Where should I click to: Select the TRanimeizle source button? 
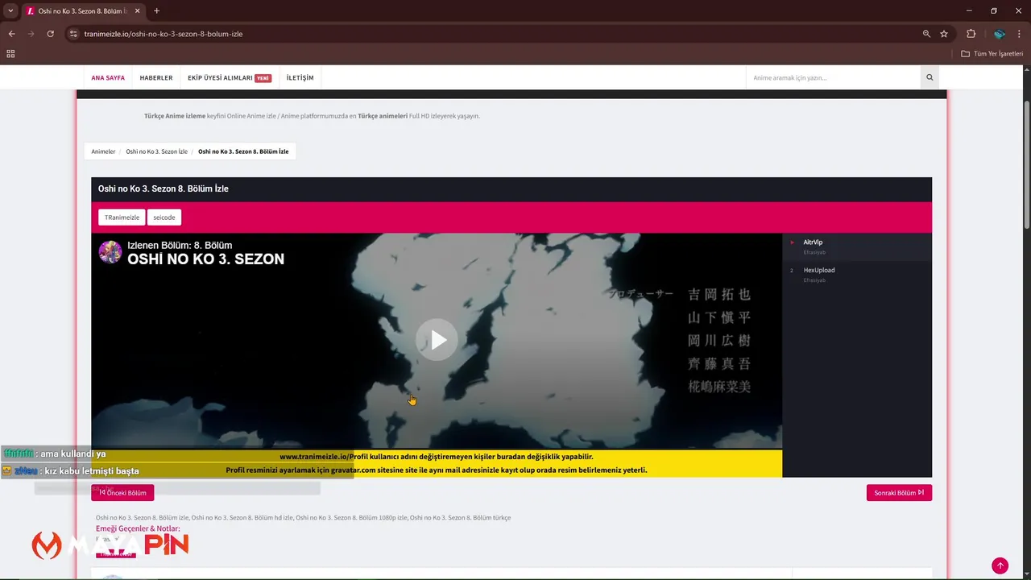click(x=122, y=217)
